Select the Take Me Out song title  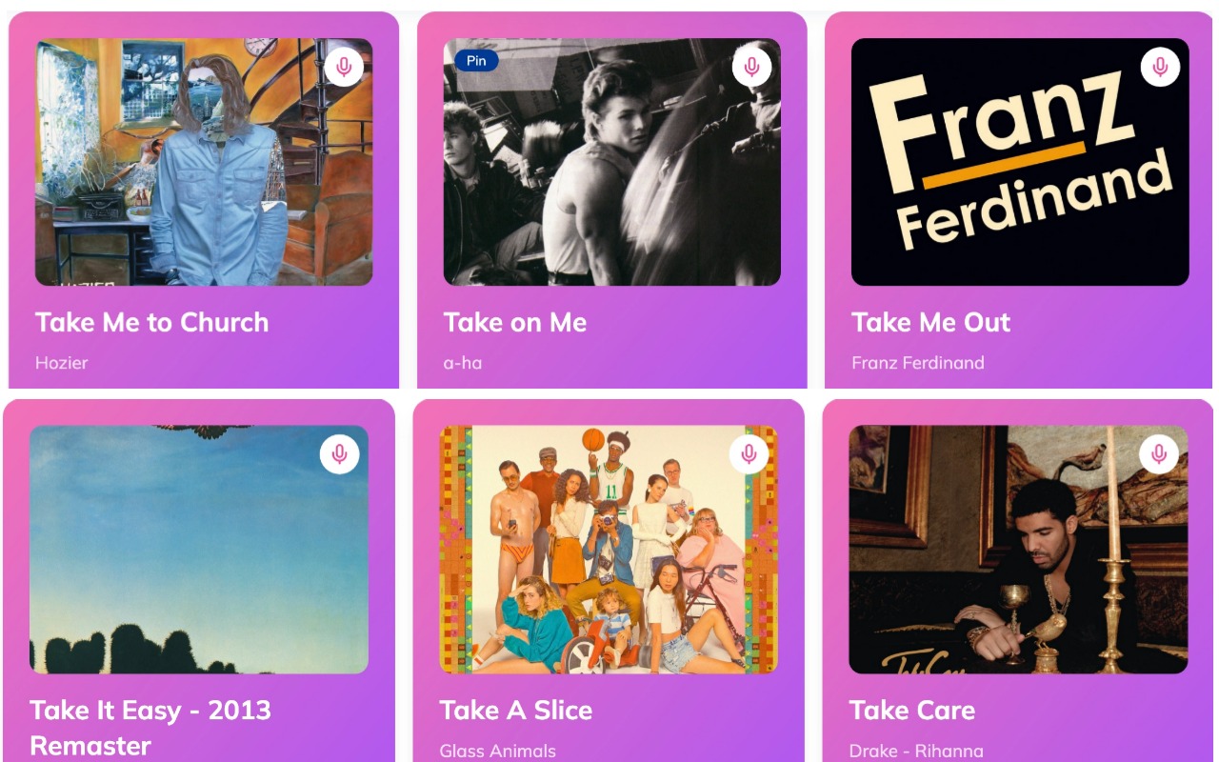pyautogui.click(x=930, y=323)
